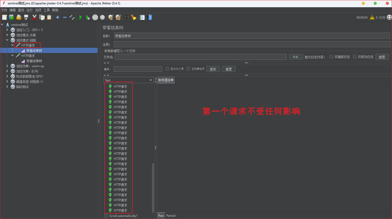The height and width of the screenshot is (219, 392).
Task: Click the results list vertical scrollbar
Action: pos(153,187)
